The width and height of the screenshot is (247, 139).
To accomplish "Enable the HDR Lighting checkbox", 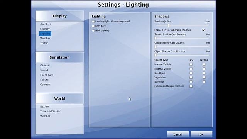I will point(93,31).
